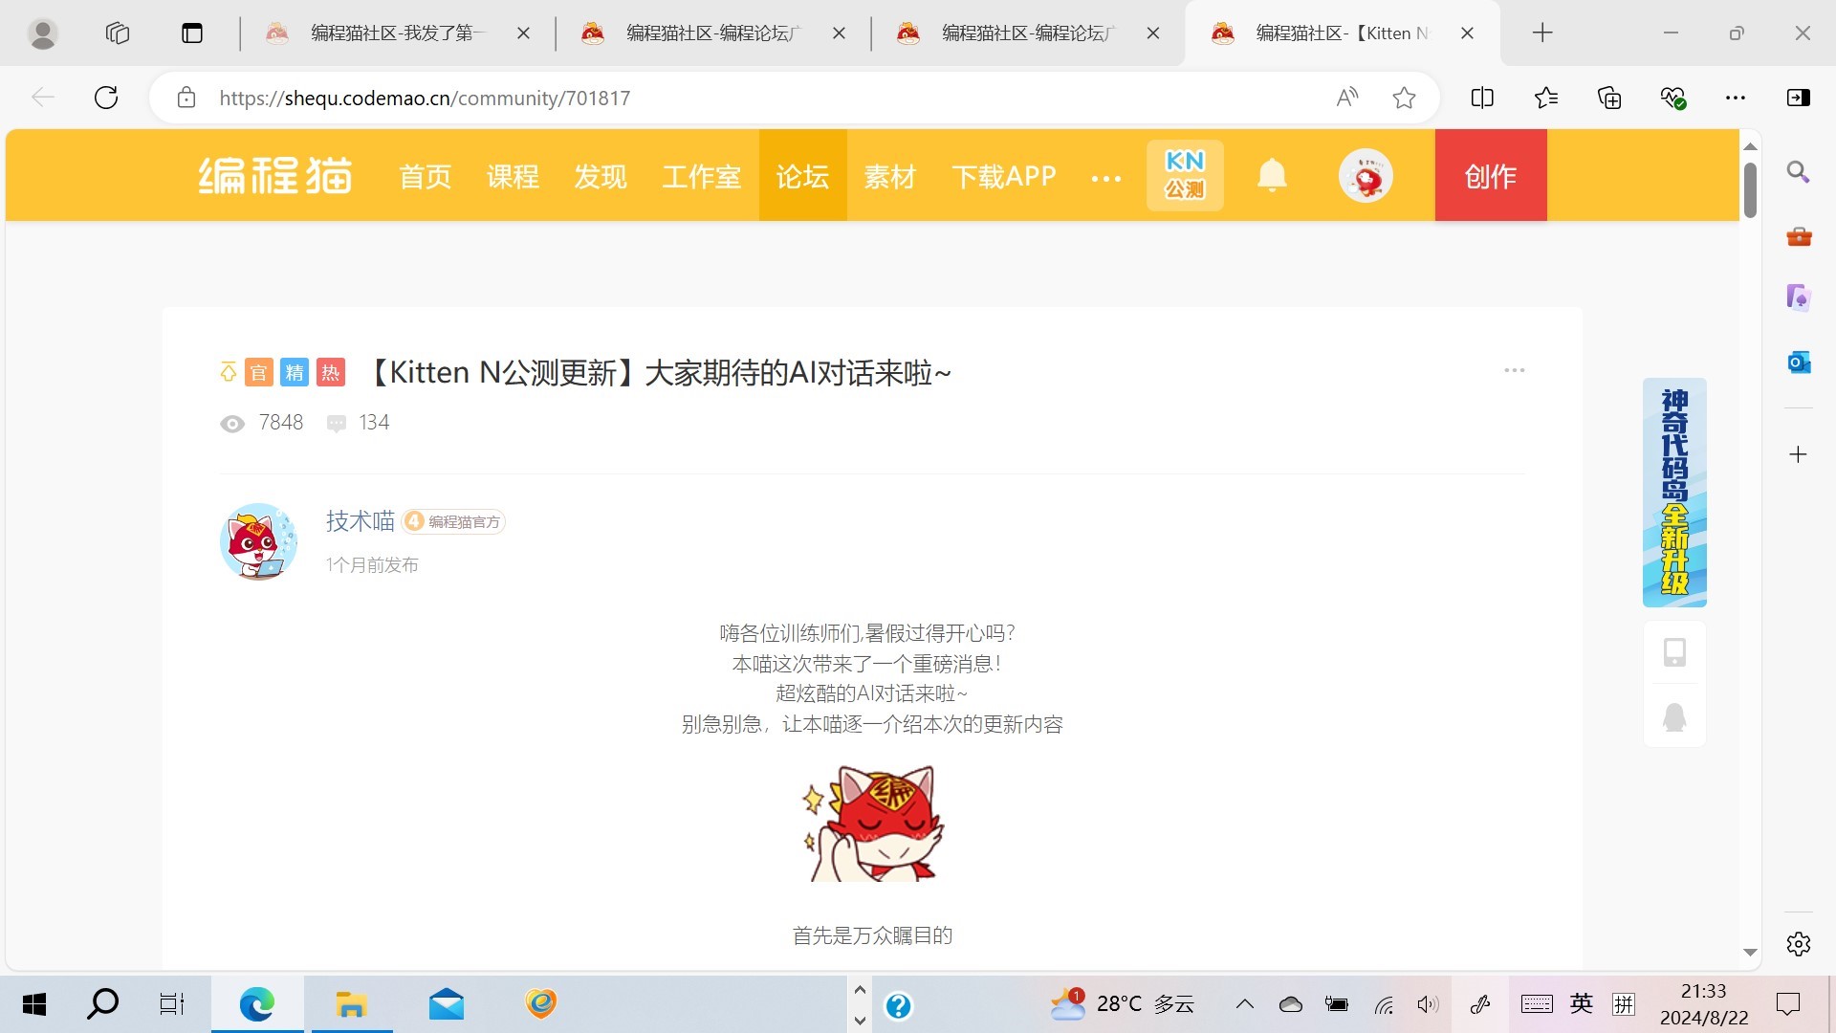Open the Windows Start menu
The width and height of the screenshot is (1836, 1033).
click(x=34, y=1004)
